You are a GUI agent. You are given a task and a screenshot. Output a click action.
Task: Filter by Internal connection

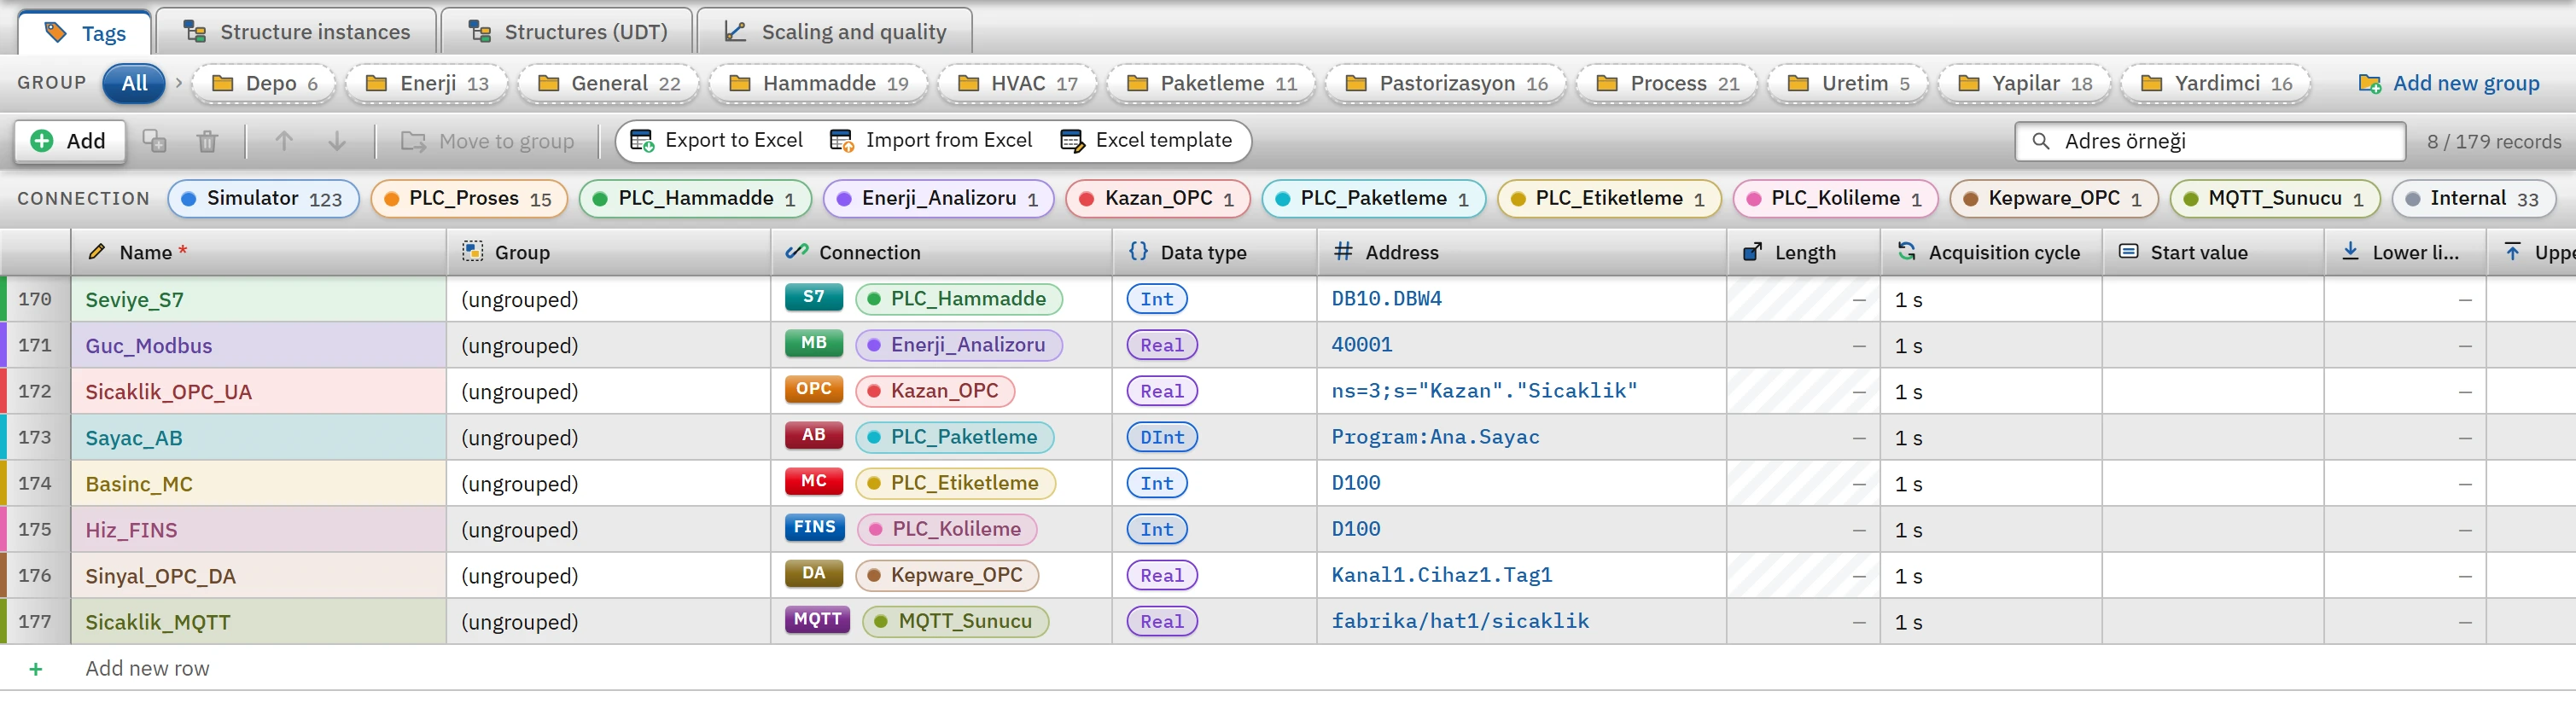2474,199
